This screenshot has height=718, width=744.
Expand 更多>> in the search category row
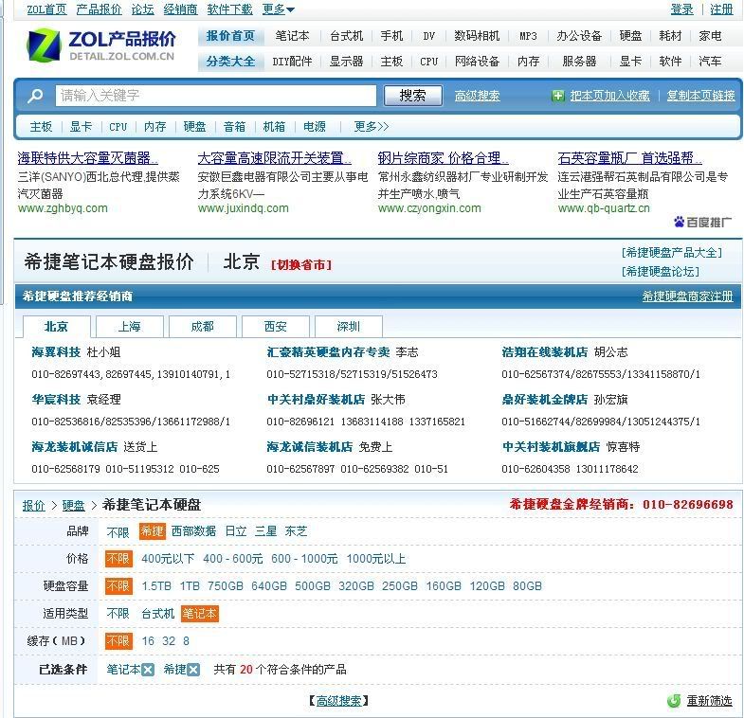pyautogui.click(x=371, y=127)
